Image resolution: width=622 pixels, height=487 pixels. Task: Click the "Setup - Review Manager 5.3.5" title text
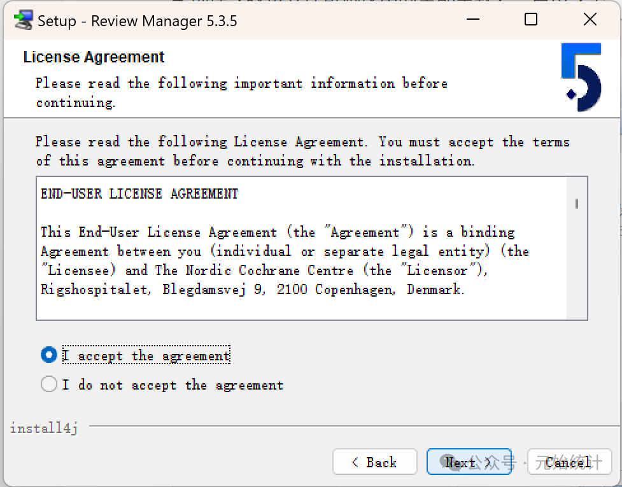point(137,21)
